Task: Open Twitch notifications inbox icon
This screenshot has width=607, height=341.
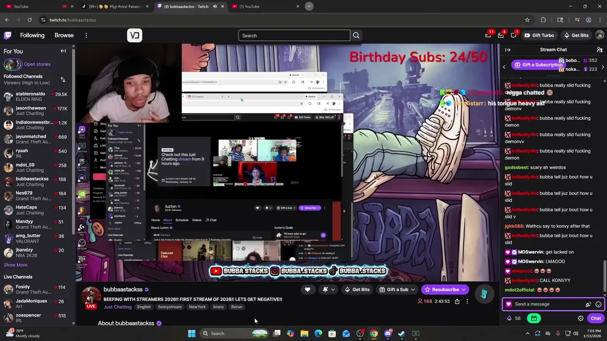Action: [501, 36]
